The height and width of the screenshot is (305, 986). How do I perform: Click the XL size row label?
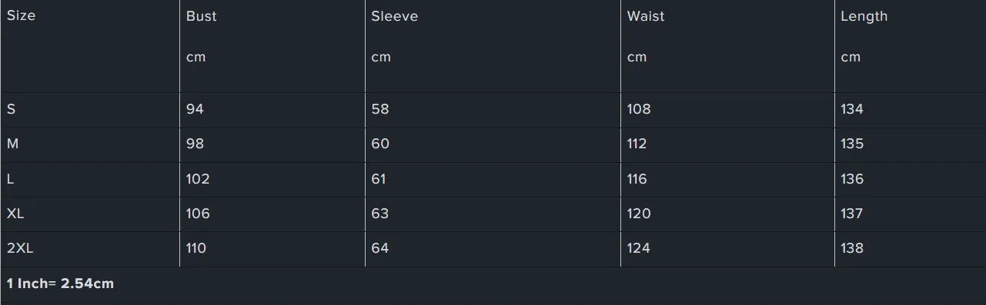(15, 214)
